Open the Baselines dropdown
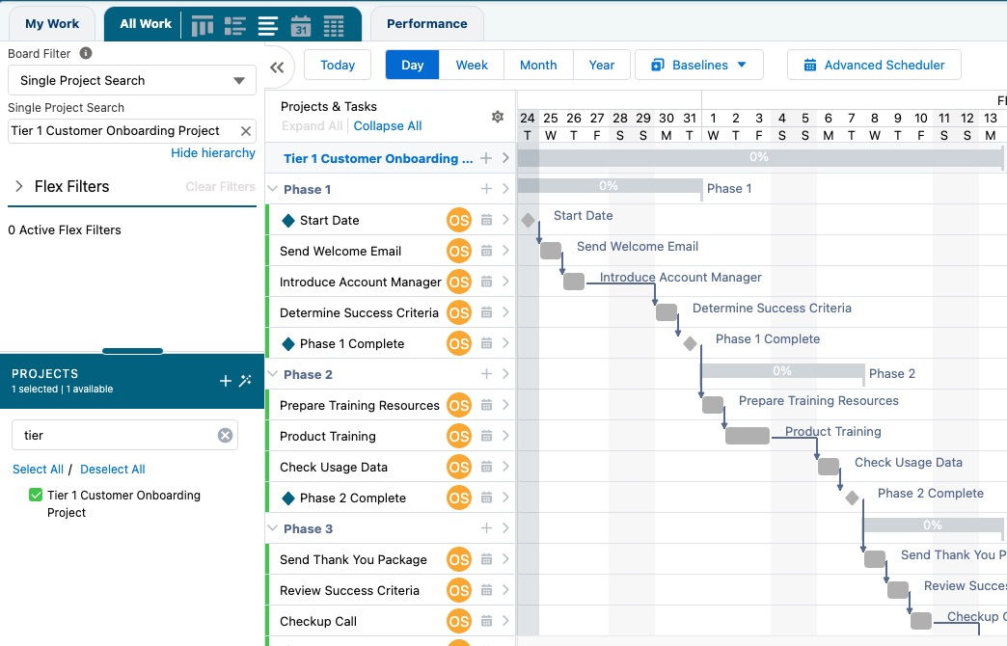Screen dimensions: 1007x646 point(698,65)
